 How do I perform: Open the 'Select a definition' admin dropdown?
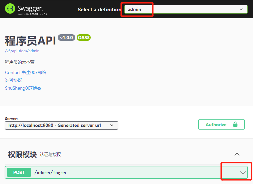(x=186, y=9)
